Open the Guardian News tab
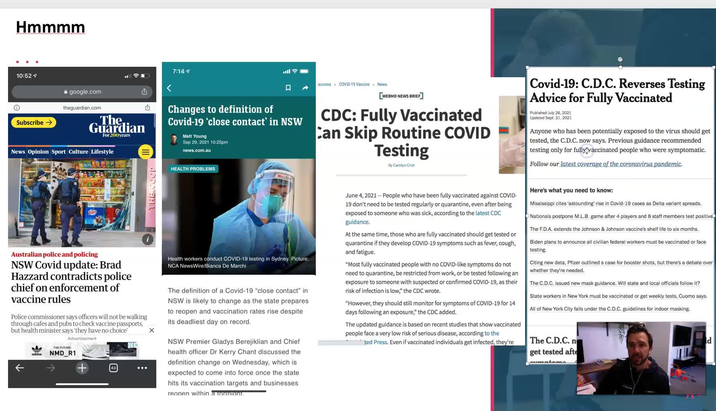The width and height of the screenshot is (716, 411). [18, 152]
